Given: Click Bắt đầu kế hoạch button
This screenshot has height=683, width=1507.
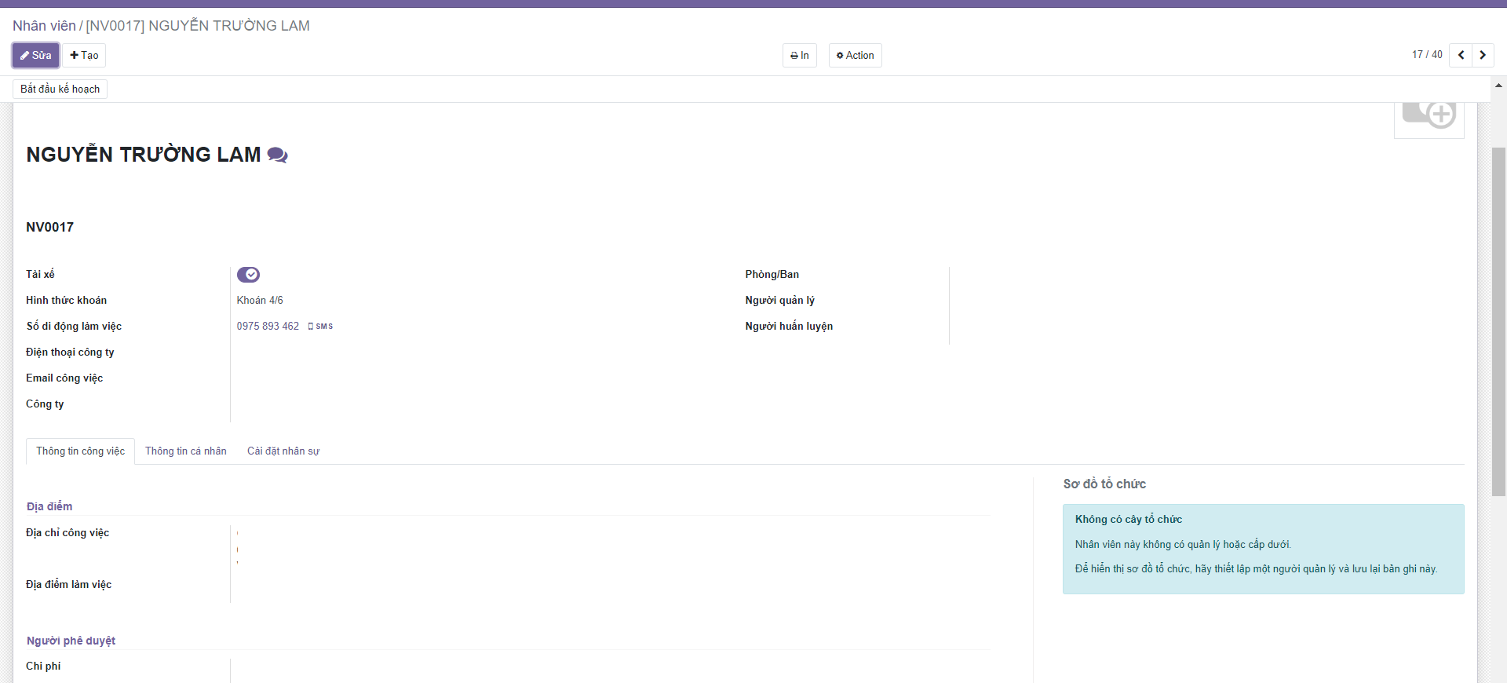Looking at the screenshot, I should coord(60,89).
